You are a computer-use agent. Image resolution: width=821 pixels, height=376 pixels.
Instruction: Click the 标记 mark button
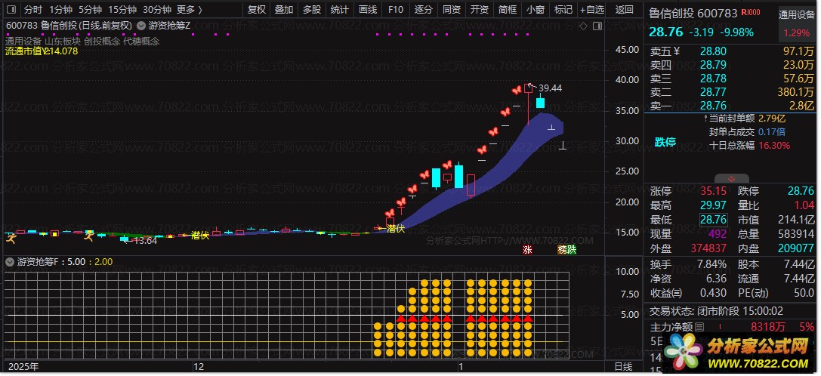click(x=563, y=9)
